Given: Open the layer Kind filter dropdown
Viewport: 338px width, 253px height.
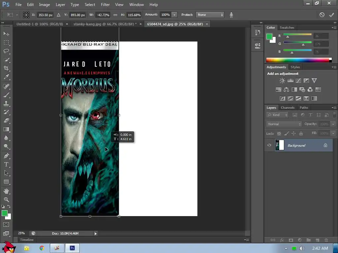Looking at the screenshot, I should pyautogui.click(x=277, y=115).
